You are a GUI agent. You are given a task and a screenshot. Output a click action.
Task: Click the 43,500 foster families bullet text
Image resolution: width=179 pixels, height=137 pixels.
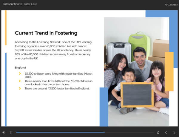click(57, 89)
